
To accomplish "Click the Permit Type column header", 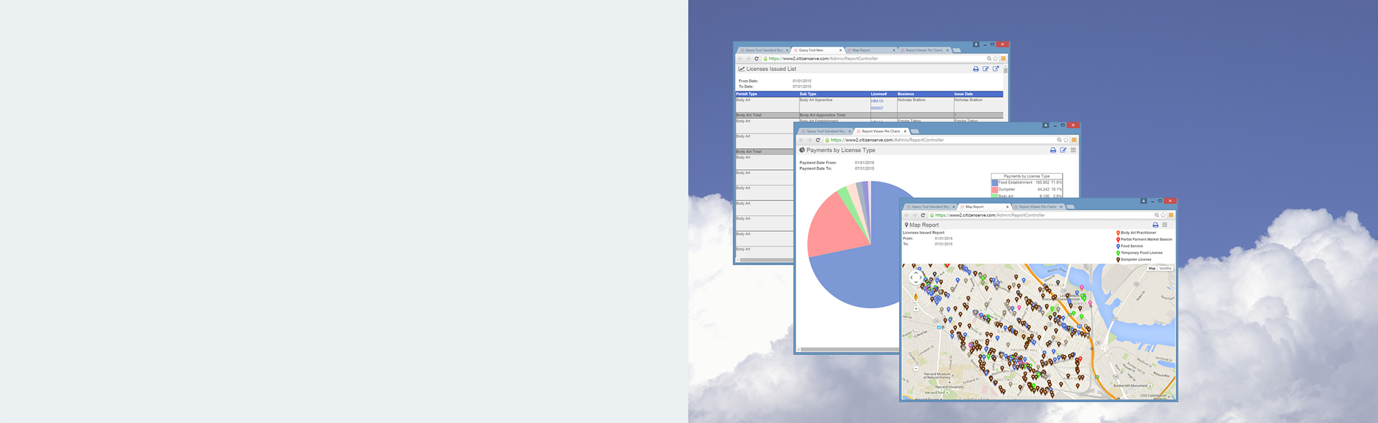I will click(747, 94).
